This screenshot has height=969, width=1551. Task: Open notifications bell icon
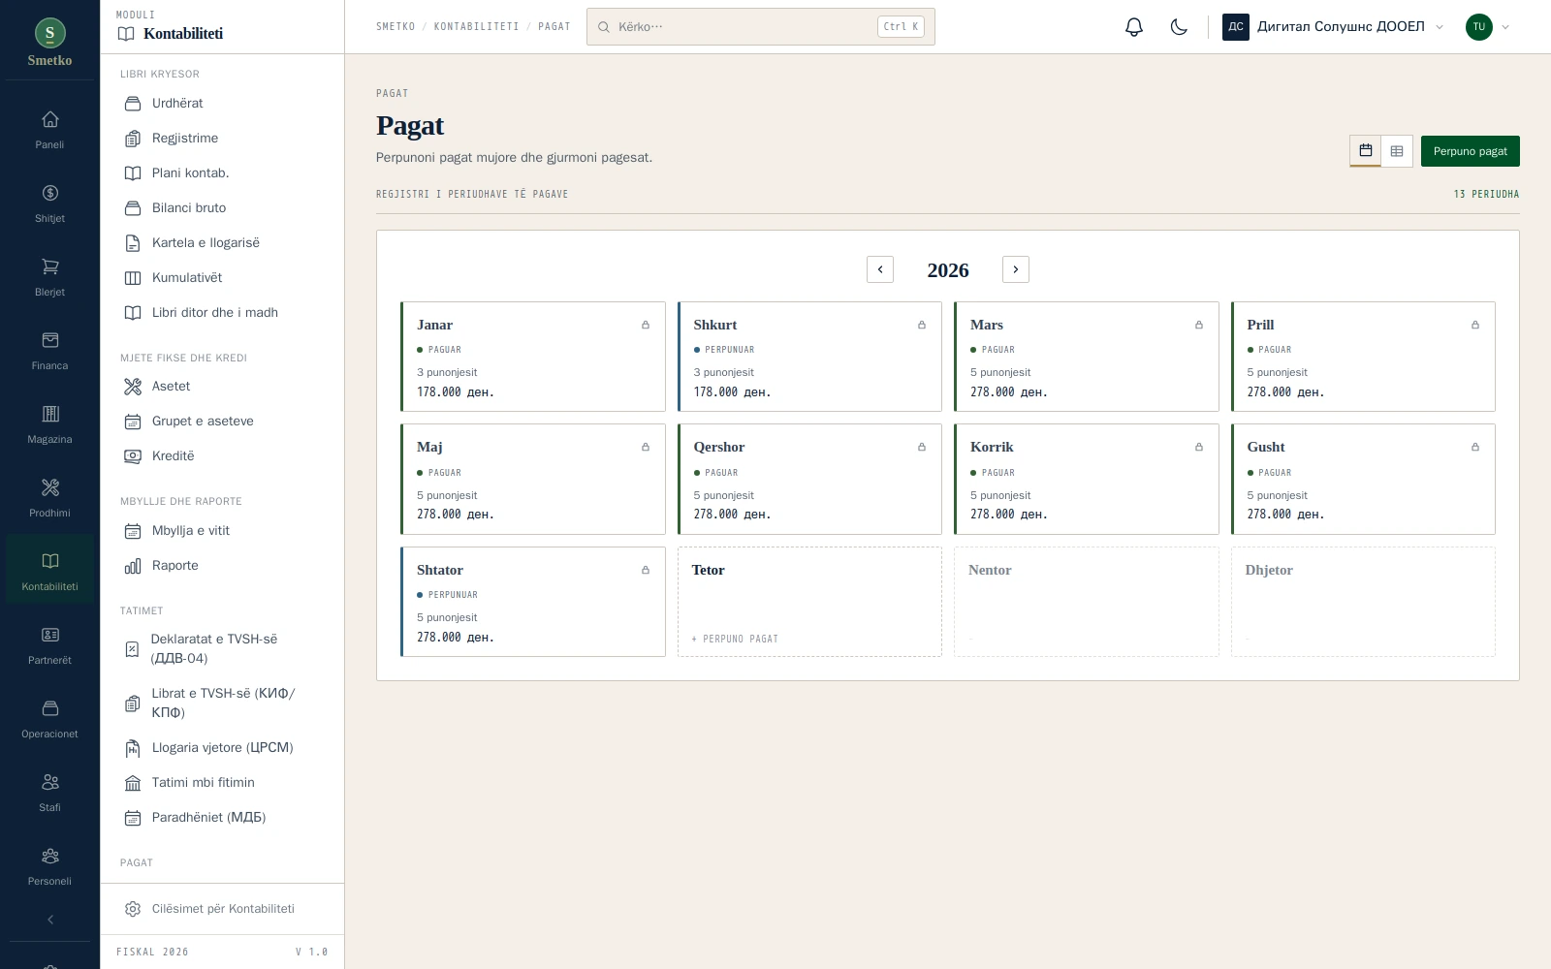click(1134, 27)
